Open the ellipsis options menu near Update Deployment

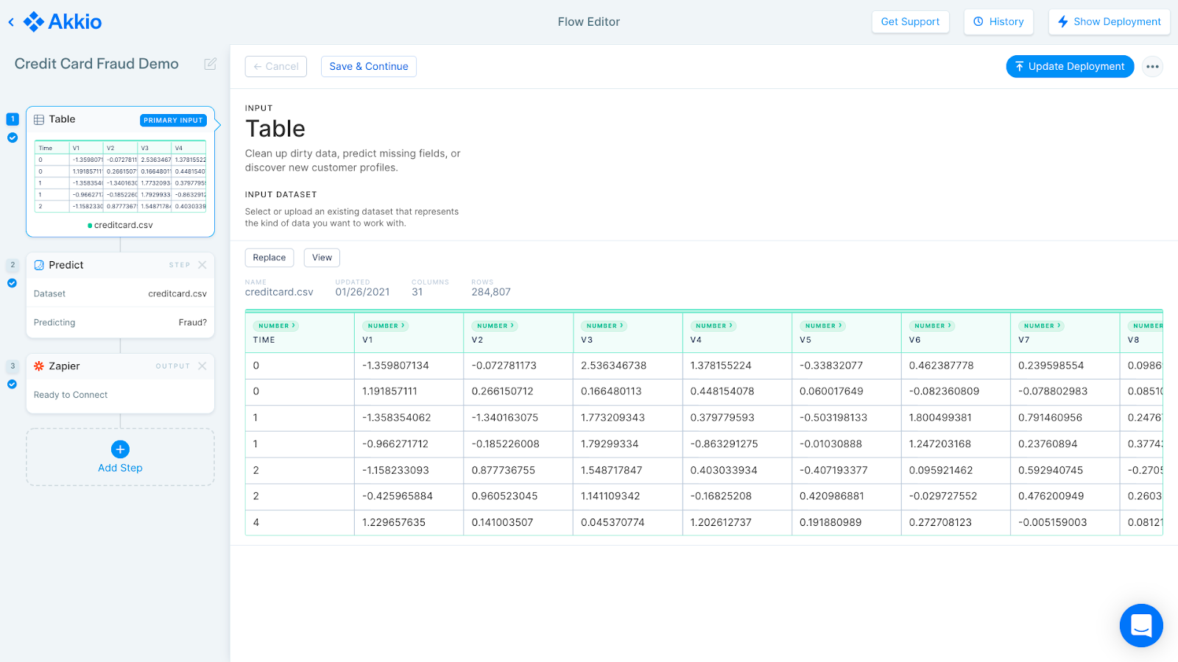(1152, 66)
